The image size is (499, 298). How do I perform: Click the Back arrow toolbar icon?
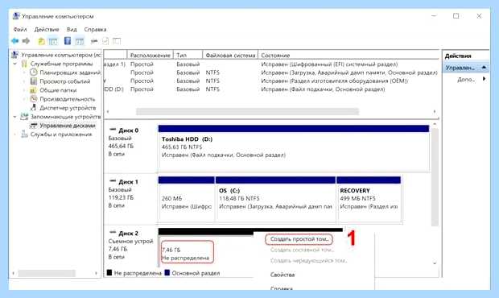click(15, 41)
